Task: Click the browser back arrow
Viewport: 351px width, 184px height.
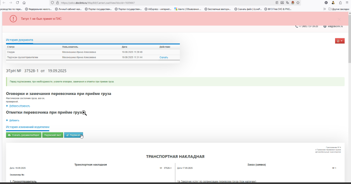Action: [x=4, y=3]
